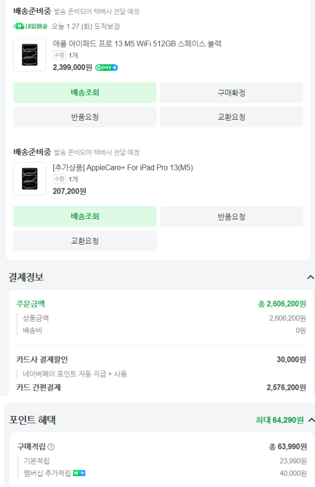Viewport: 315px width, 487px height.
Task: Click the 총 2,606,200원 order total
Action: point(282,303)
